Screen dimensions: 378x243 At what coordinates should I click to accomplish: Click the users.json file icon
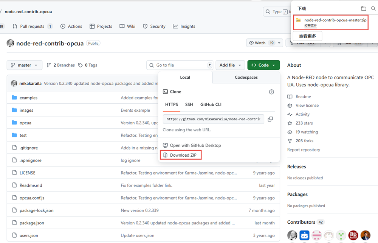pos(14,235)
